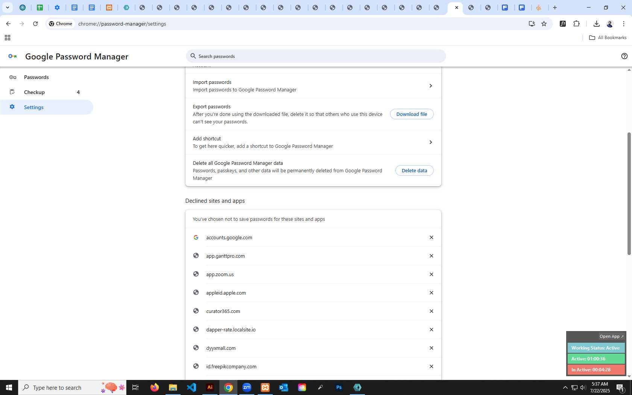Select the Settings sidebar item
This screenshot has width=632, height=395.
(47, 107)
